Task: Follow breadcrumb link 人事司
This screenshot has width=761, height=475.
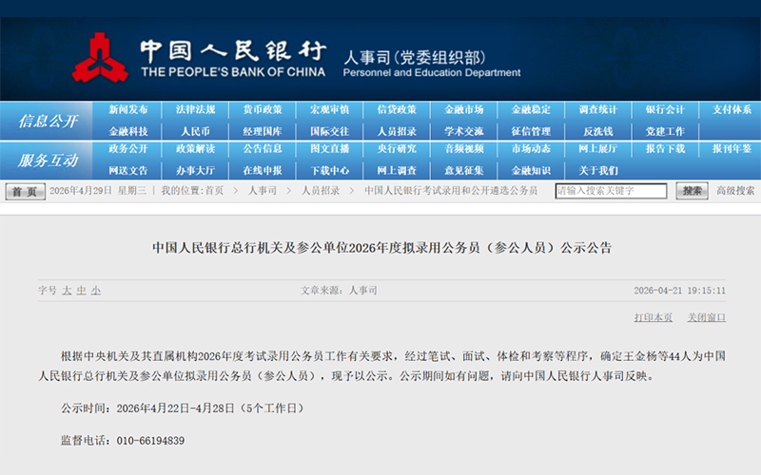Action: pyautogui.click(x=263, y=191)
